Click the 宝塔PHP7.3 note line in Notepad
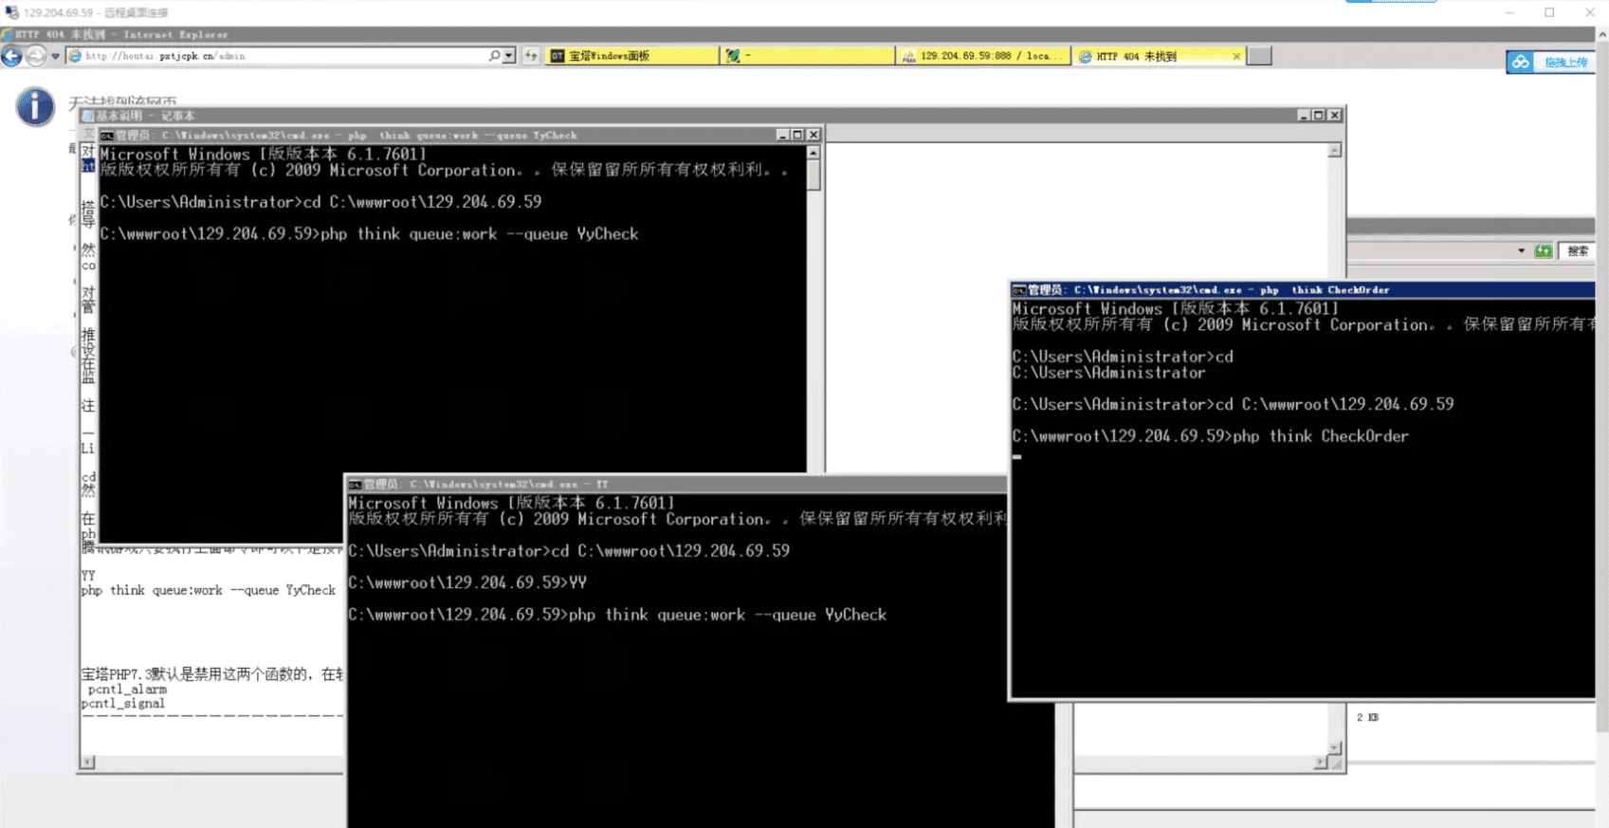The height and width of the screenshot is (828, 1609). (212, 674)
